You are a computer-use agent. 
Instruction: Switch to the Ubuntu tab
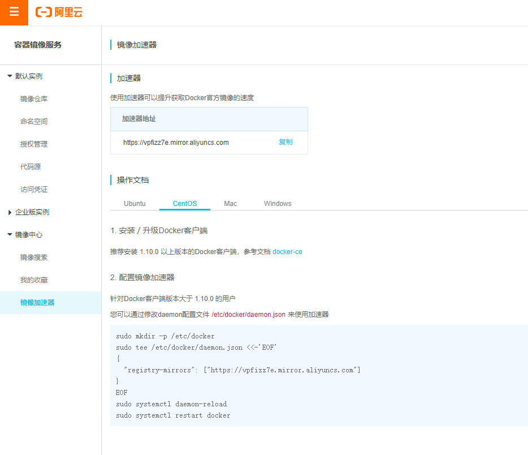[135, 204]
